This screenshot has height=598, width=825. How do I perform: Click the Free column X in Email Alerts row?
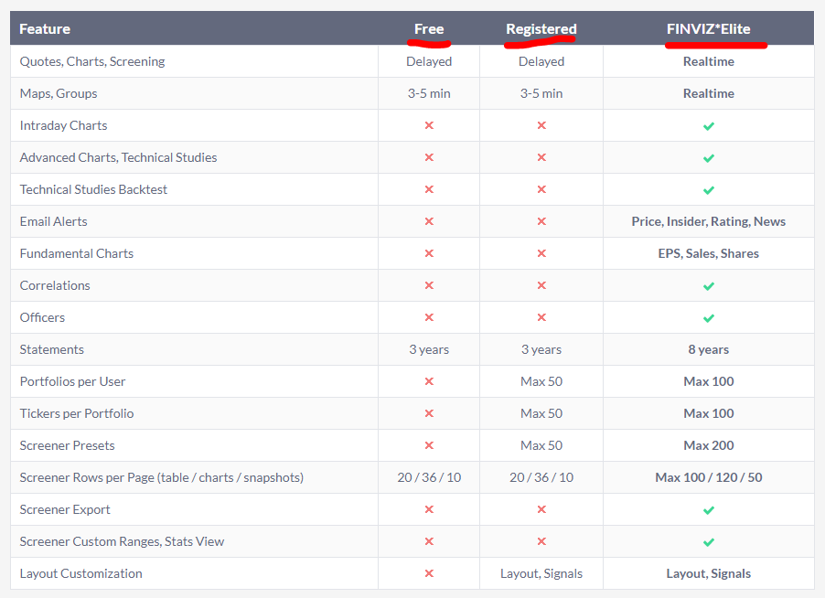coord(429,221)
